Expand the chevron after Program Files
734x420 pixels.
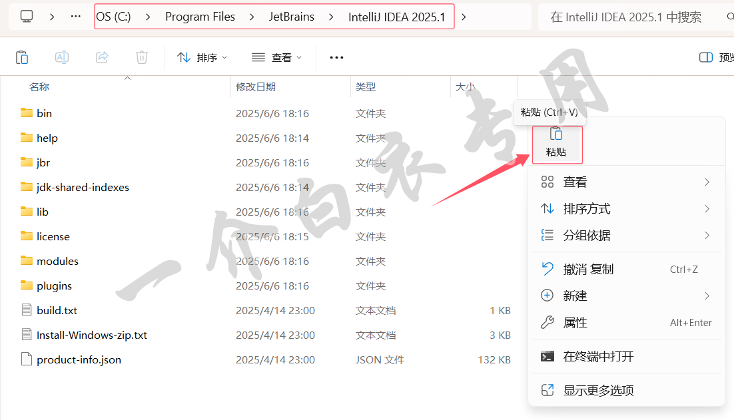pos(252,17)
